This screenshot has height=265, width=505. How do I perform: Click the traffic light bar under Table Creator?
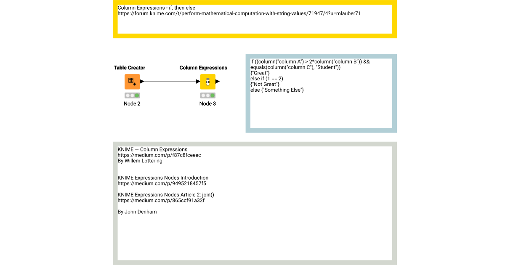click(132, 95)
